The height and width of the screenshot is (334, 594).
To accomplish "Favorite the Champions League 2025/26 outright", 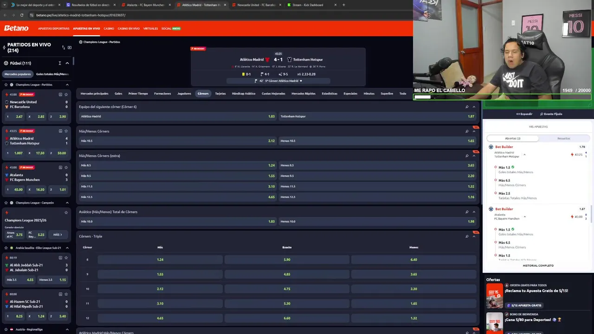I will [66, 212].
